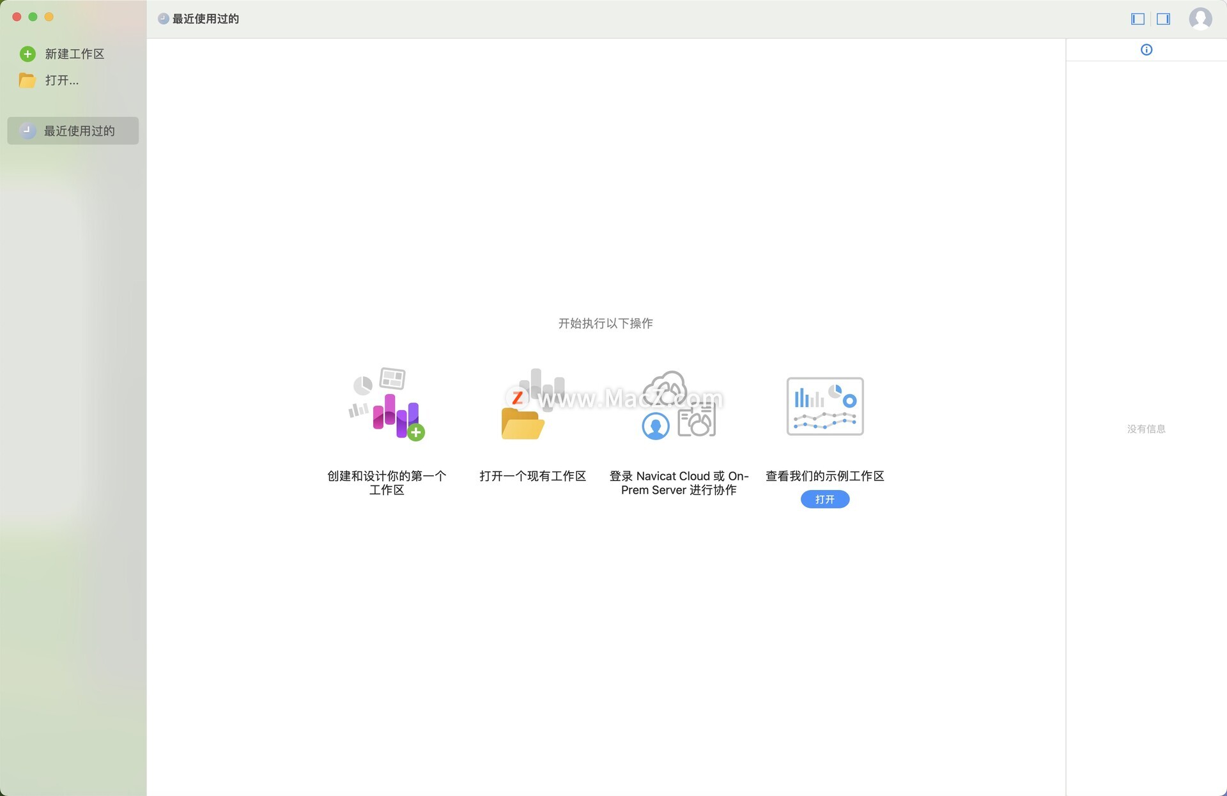This screenshot has height=796, width=1227.
Task: Click 查看我们的示例工作区 text
Action: (x=824, y=476)
